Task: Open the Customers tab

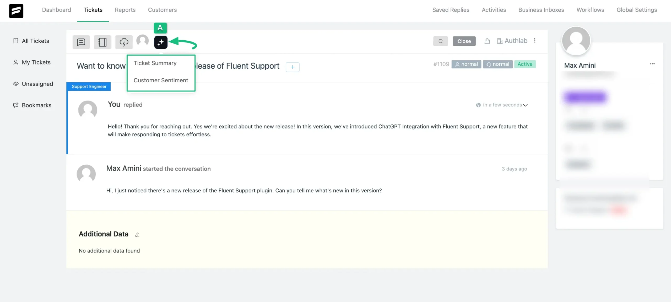Action: tap(162, 10)
